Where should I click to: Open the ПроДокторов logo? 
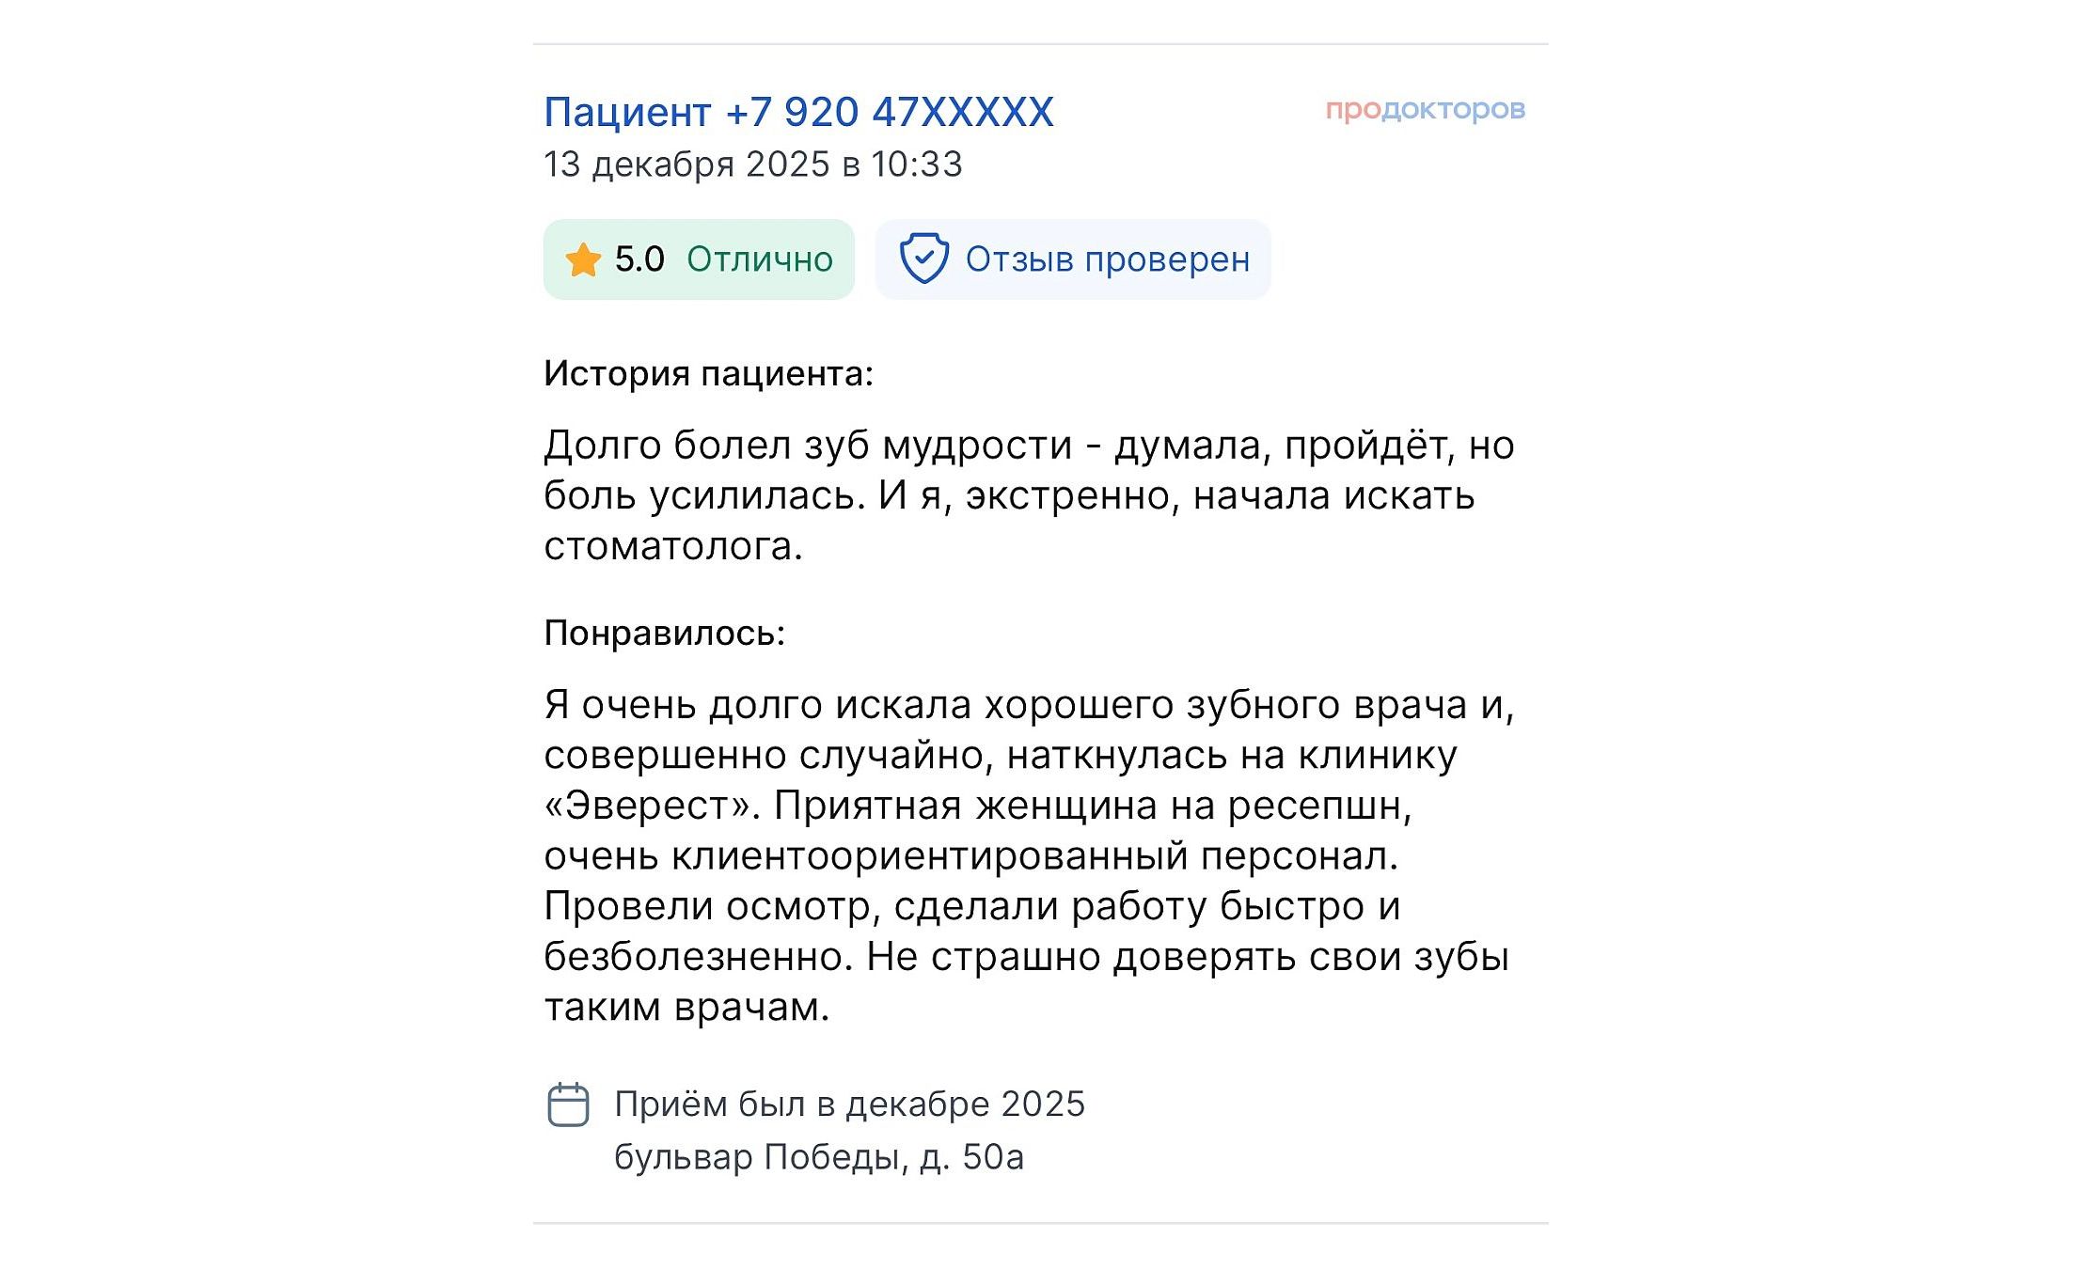coord(1425,110)
